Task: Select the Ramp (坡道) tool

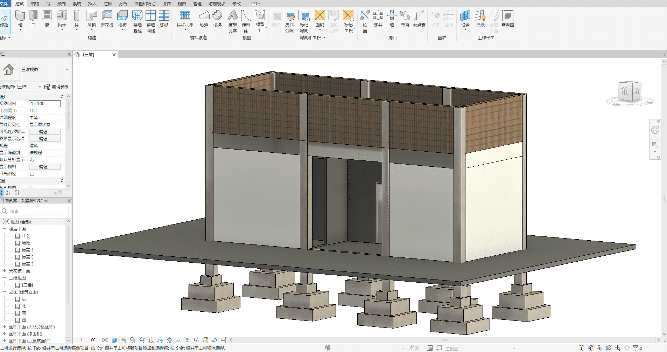Action: (204, 19)
